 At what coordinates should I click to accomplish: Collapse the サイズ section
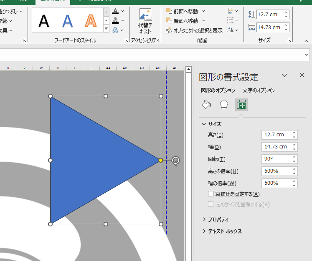click(x=204, y=124)
